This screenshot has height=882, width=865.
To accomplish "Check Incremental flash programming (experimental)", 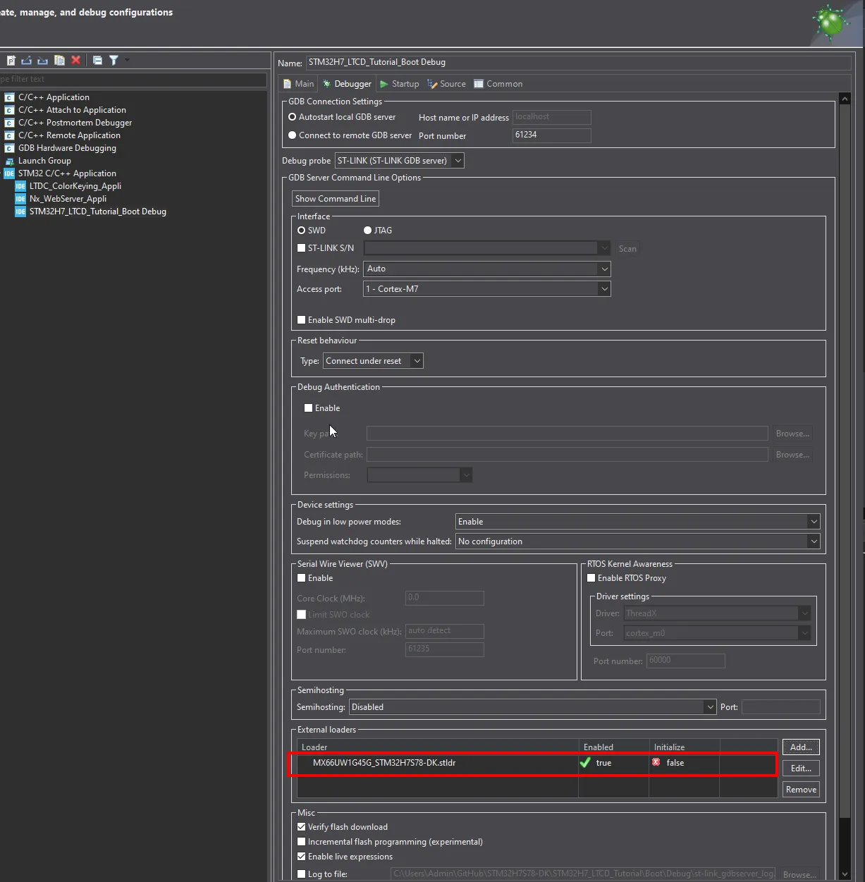I will point(301,842).
